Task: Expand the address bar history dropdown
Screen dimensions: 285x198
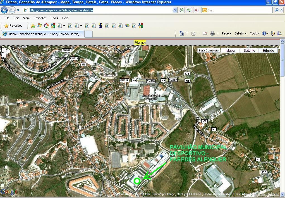Action: tap(175, 10)
